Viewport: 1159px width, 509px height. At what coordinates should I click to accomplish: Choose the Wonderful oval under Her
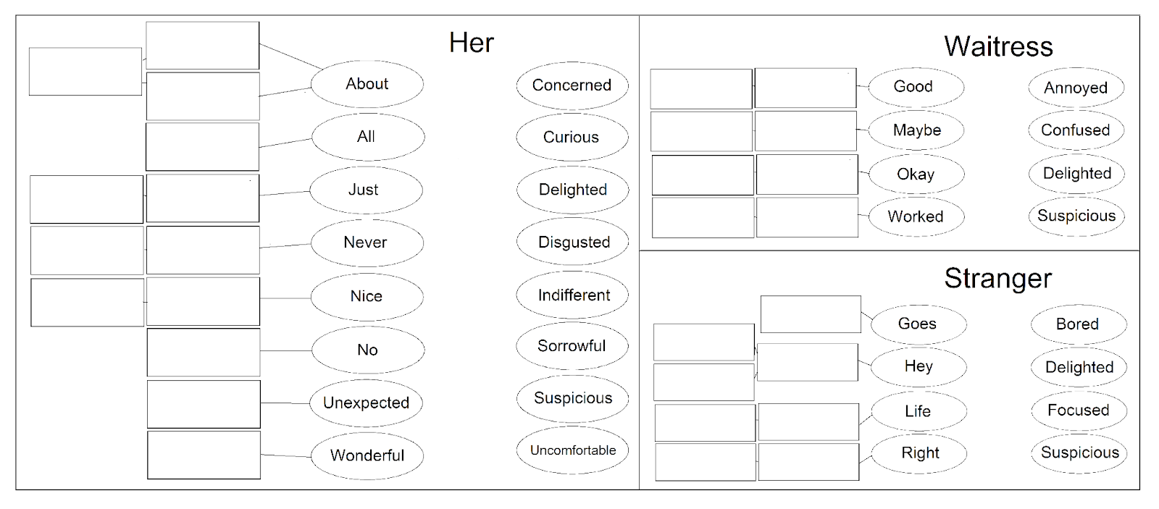click(367, 455)
